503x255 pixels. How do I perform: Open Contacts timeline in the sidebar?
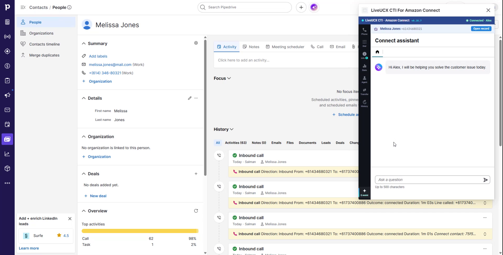click(x=46, y=44)
